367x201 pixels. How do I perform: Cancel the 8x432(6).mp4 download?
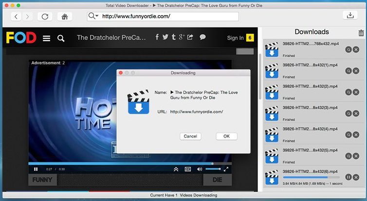coord(356,177)
